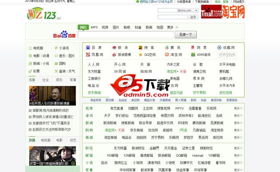Open the 奇艺高清 video link
Screen dimensions: 280x172
[x=117, y=109]
